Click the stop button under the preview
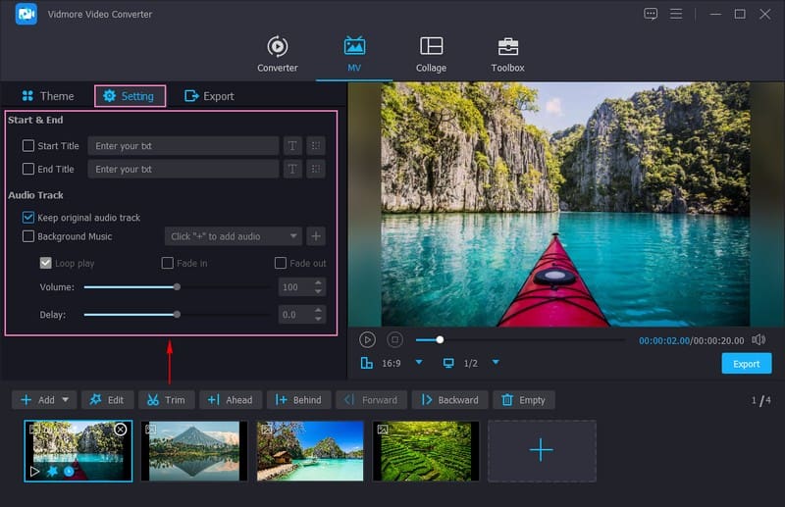The height and width of the screenshot is (507, 785). coord(394,339)
